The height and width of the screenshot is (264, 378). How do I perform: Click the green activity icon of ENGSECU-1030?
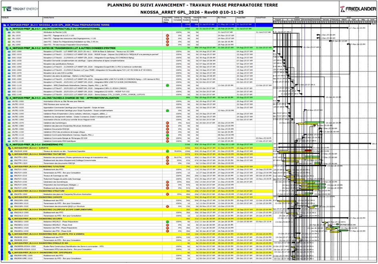point(12,231)
